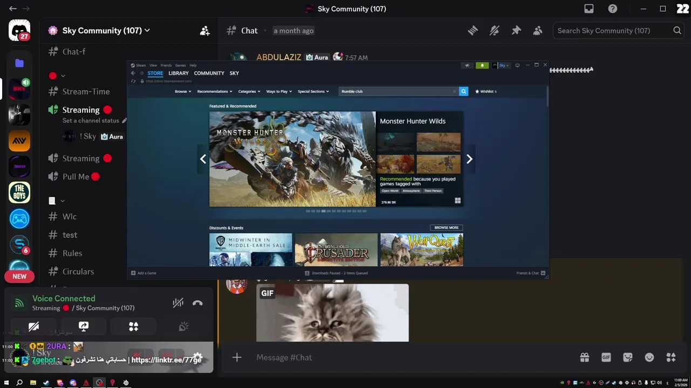Image resolution: width=691 pixels, height=388 pixels.
Task: Select the game controller server icon
Action: pyautogui.click(x=19, y=219)
